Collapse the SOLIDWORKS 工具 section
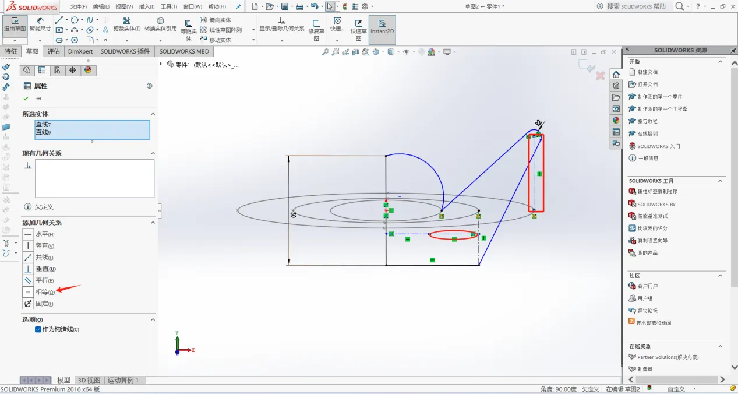This screenshot has height=394, width=738. tap(720, 181)
